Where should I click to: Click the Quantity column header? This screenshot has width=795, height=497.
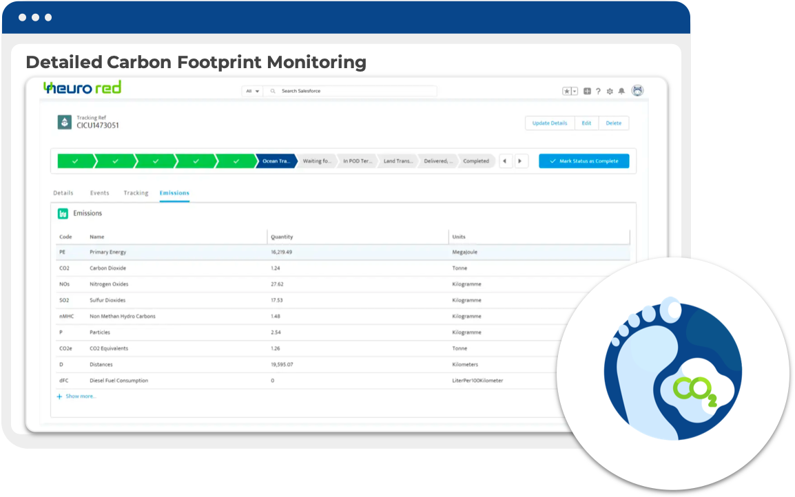[282, 237]
